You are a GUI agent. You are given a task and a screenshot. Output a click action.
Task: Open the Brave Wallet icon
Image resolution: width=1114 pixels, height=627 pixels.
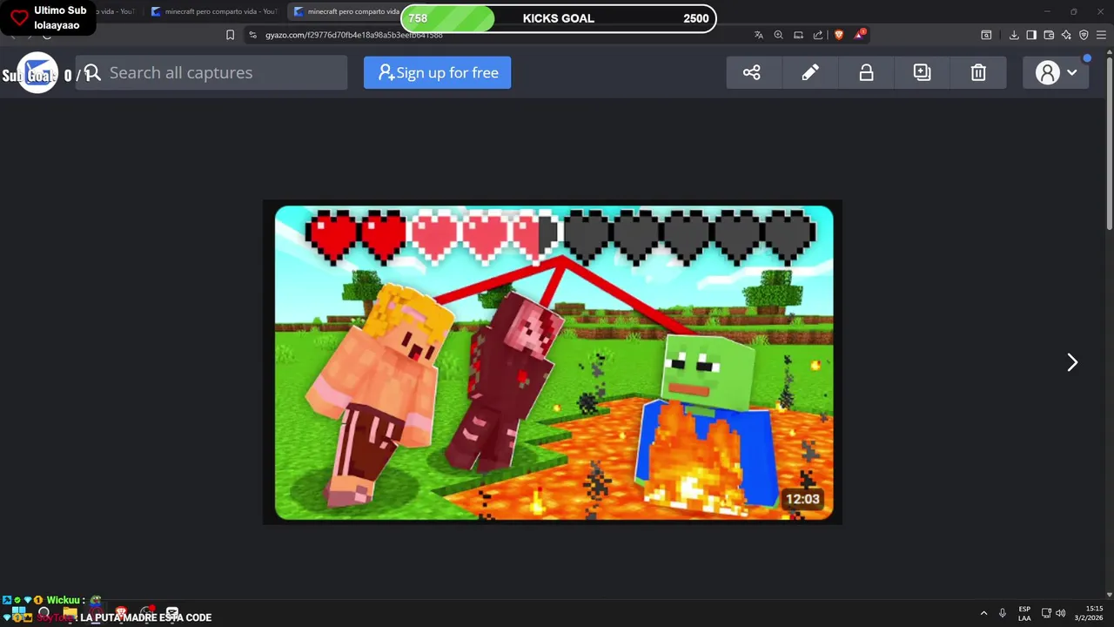[1049, 35]
